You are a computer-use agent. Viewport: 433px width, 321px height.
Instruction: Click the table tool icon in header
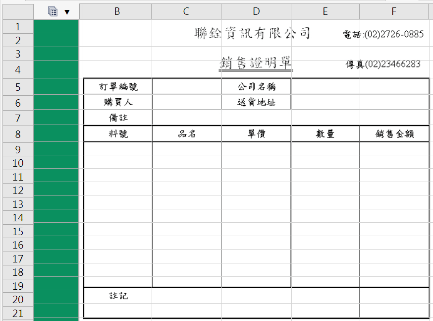[x=53, y=11]
